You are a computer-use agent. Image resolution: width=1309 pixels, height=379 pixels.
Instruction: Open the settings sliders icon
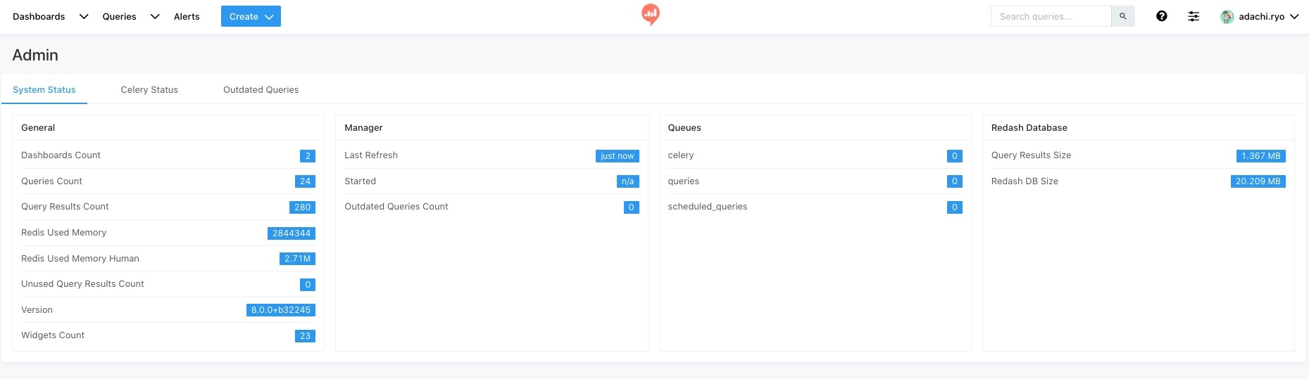(x=1194, y=16)
